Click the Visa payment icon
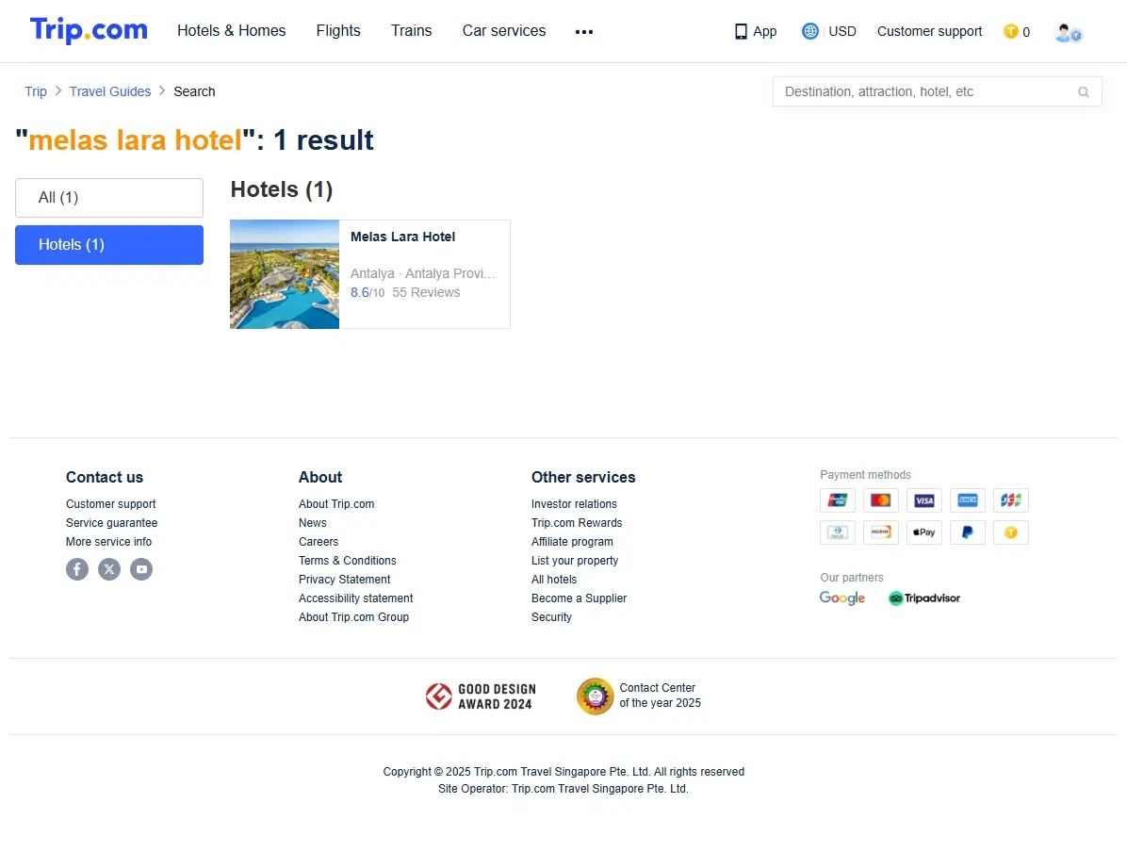 click(x=923, y=500)
